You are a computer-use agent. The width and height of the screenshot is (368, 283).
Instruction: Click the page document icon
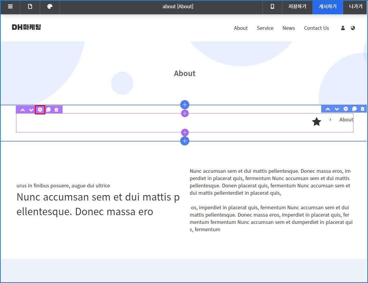tap(30, 7)
